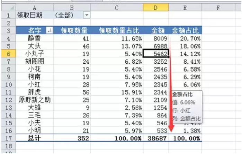The image size is (242, 154).
Task: Click the fill handle of cell D6
Action: (x=168, y=57)
